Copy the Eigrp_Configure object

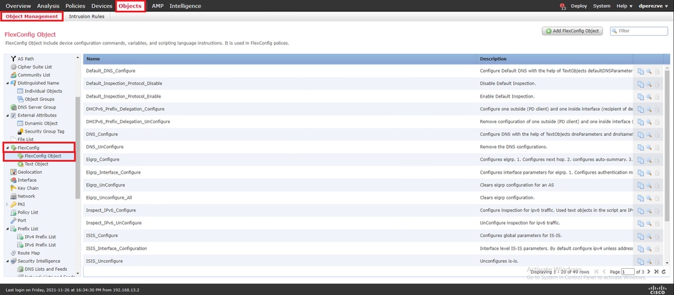[x=640, y=160]
